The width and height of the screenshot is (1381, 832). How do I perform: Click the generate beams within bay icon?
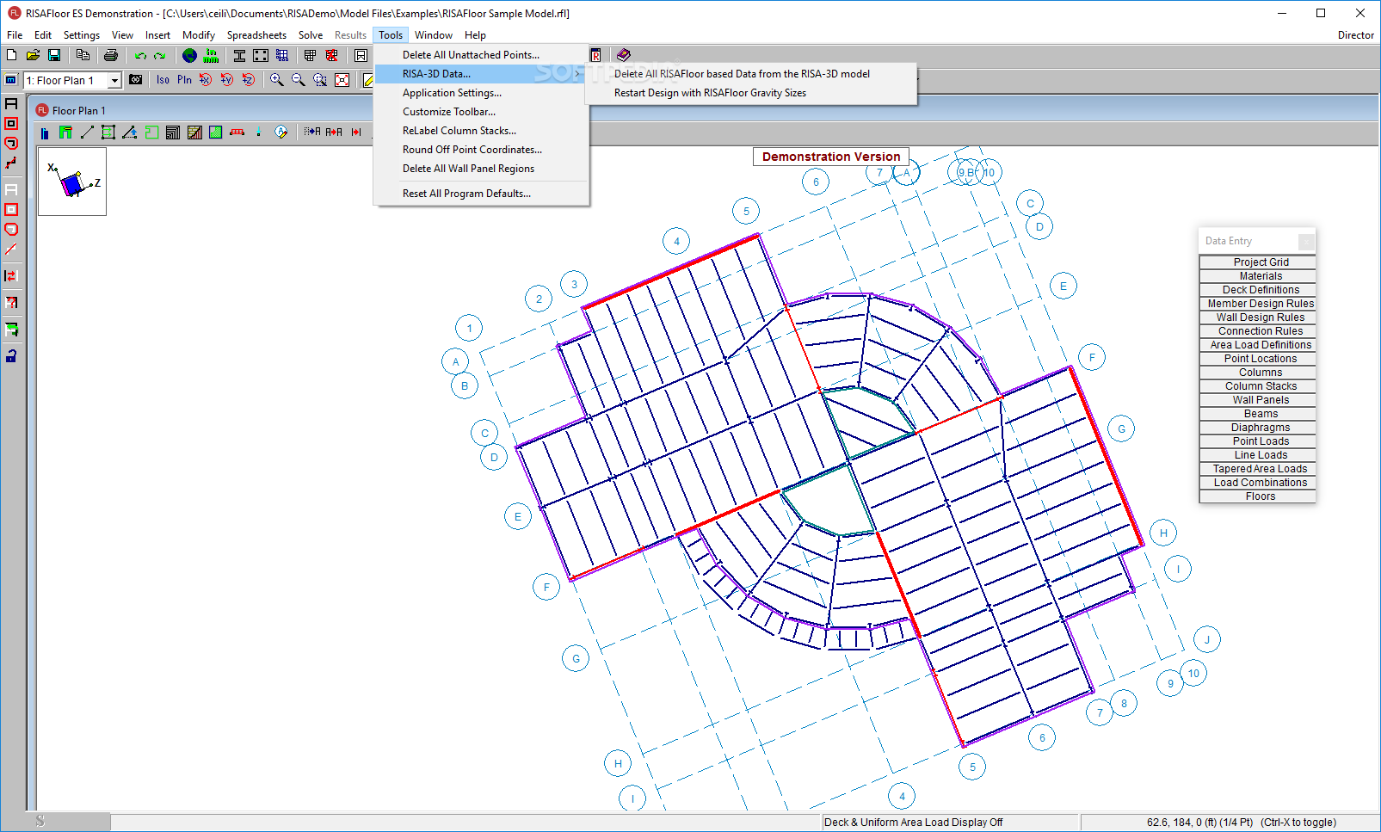pyautogui.click(x=108, y=133)
